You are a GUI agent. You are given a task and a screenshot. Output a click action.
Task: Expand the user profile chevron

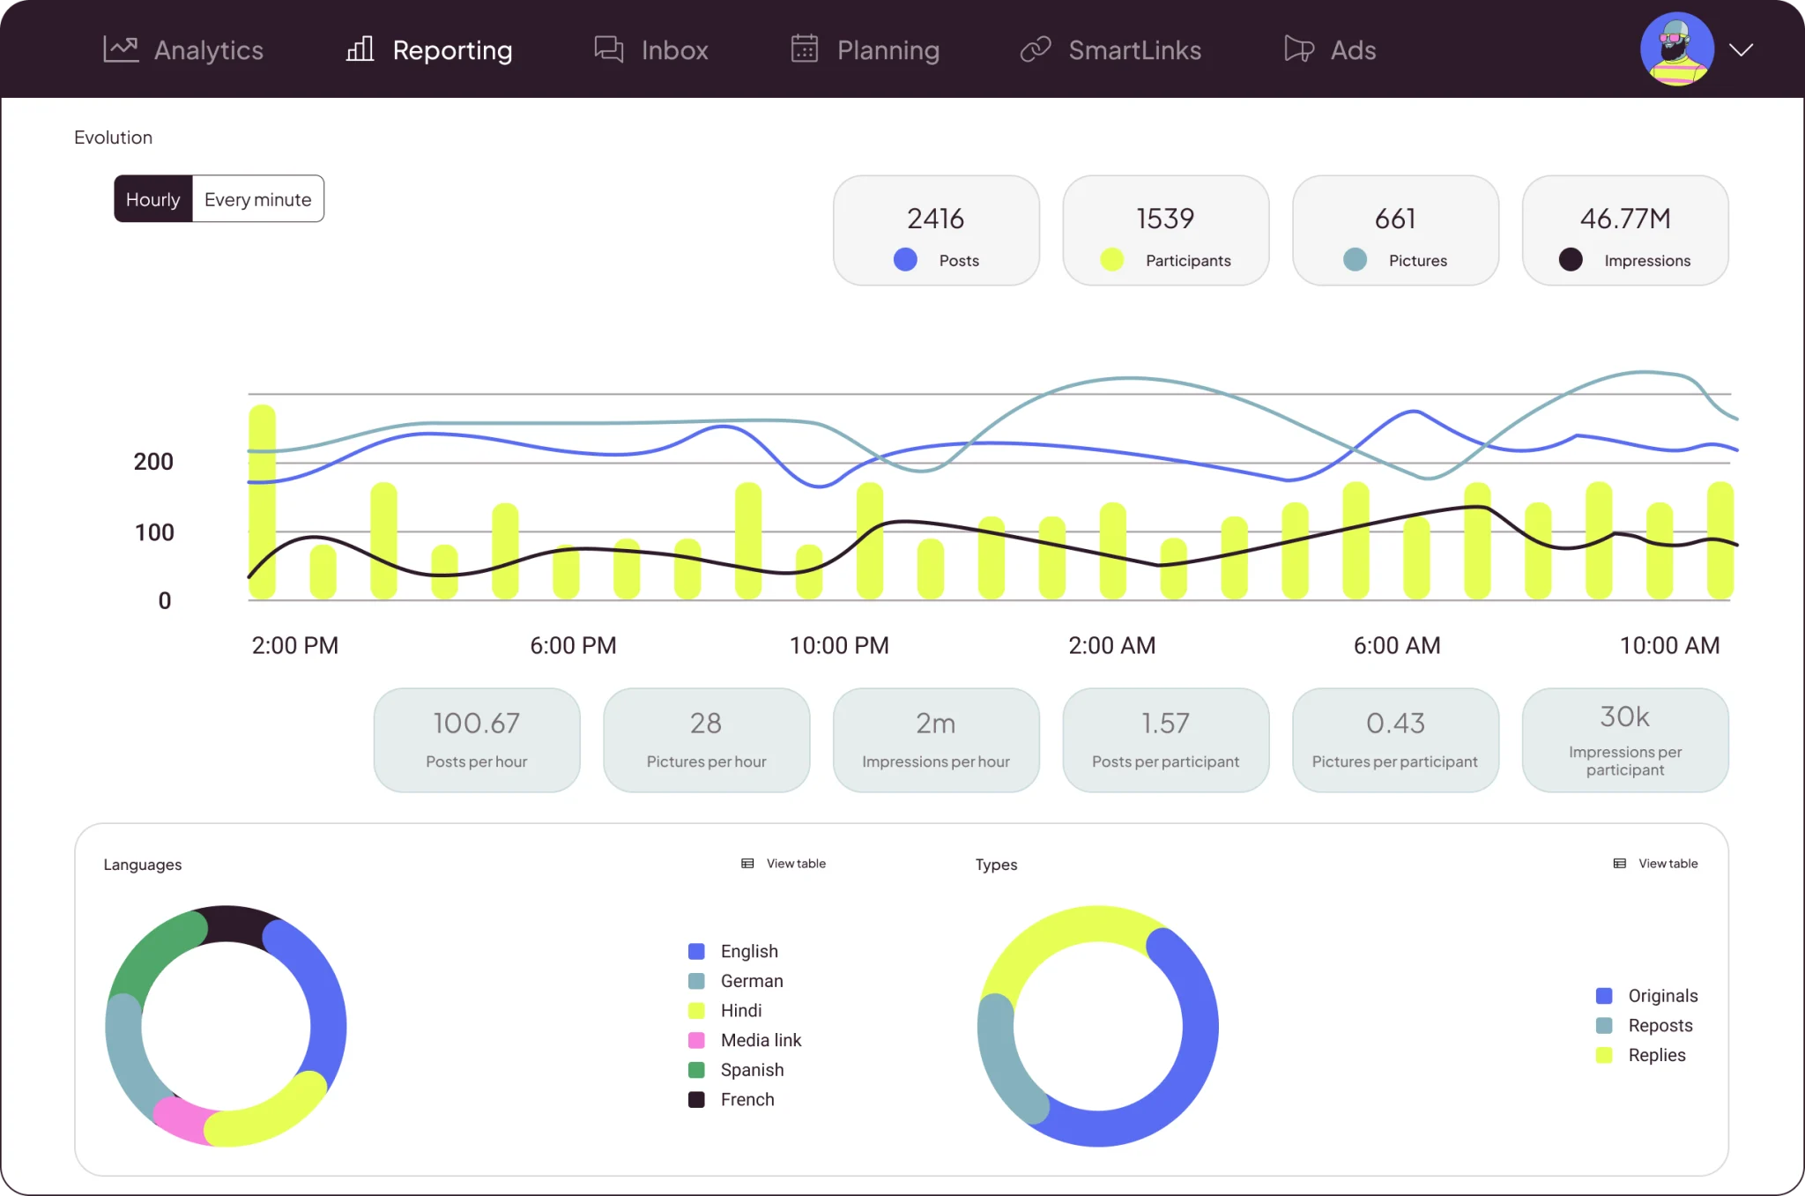tap(1741, 49)
